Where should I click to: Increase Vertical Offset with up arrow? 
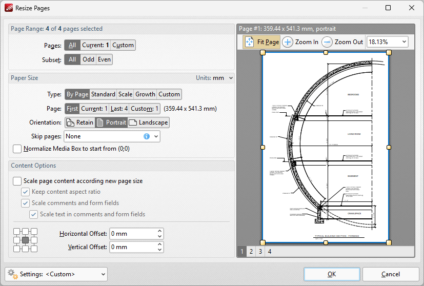click(160, 244)
